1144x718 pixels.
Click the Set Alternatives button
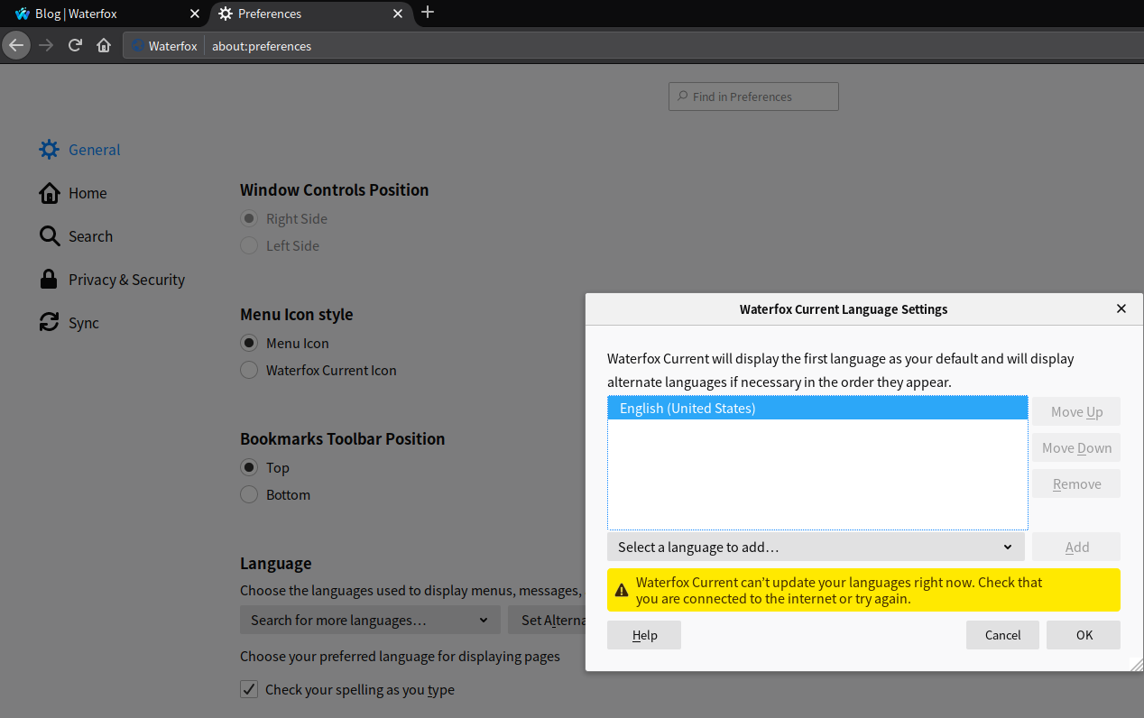(547, 621)
